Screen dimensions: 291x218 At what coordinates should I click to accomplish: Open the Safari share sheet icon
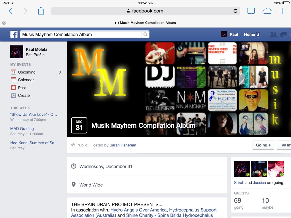(x=41, y=11)
